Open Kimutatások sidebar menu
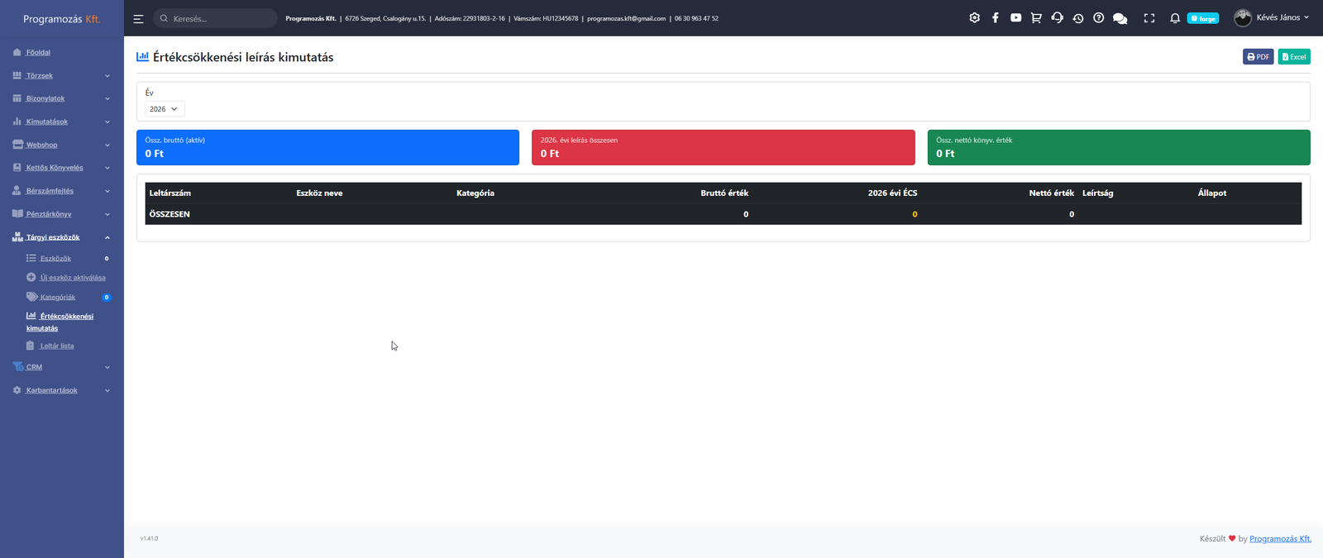The image size is (1323, 558). (47, 122)
